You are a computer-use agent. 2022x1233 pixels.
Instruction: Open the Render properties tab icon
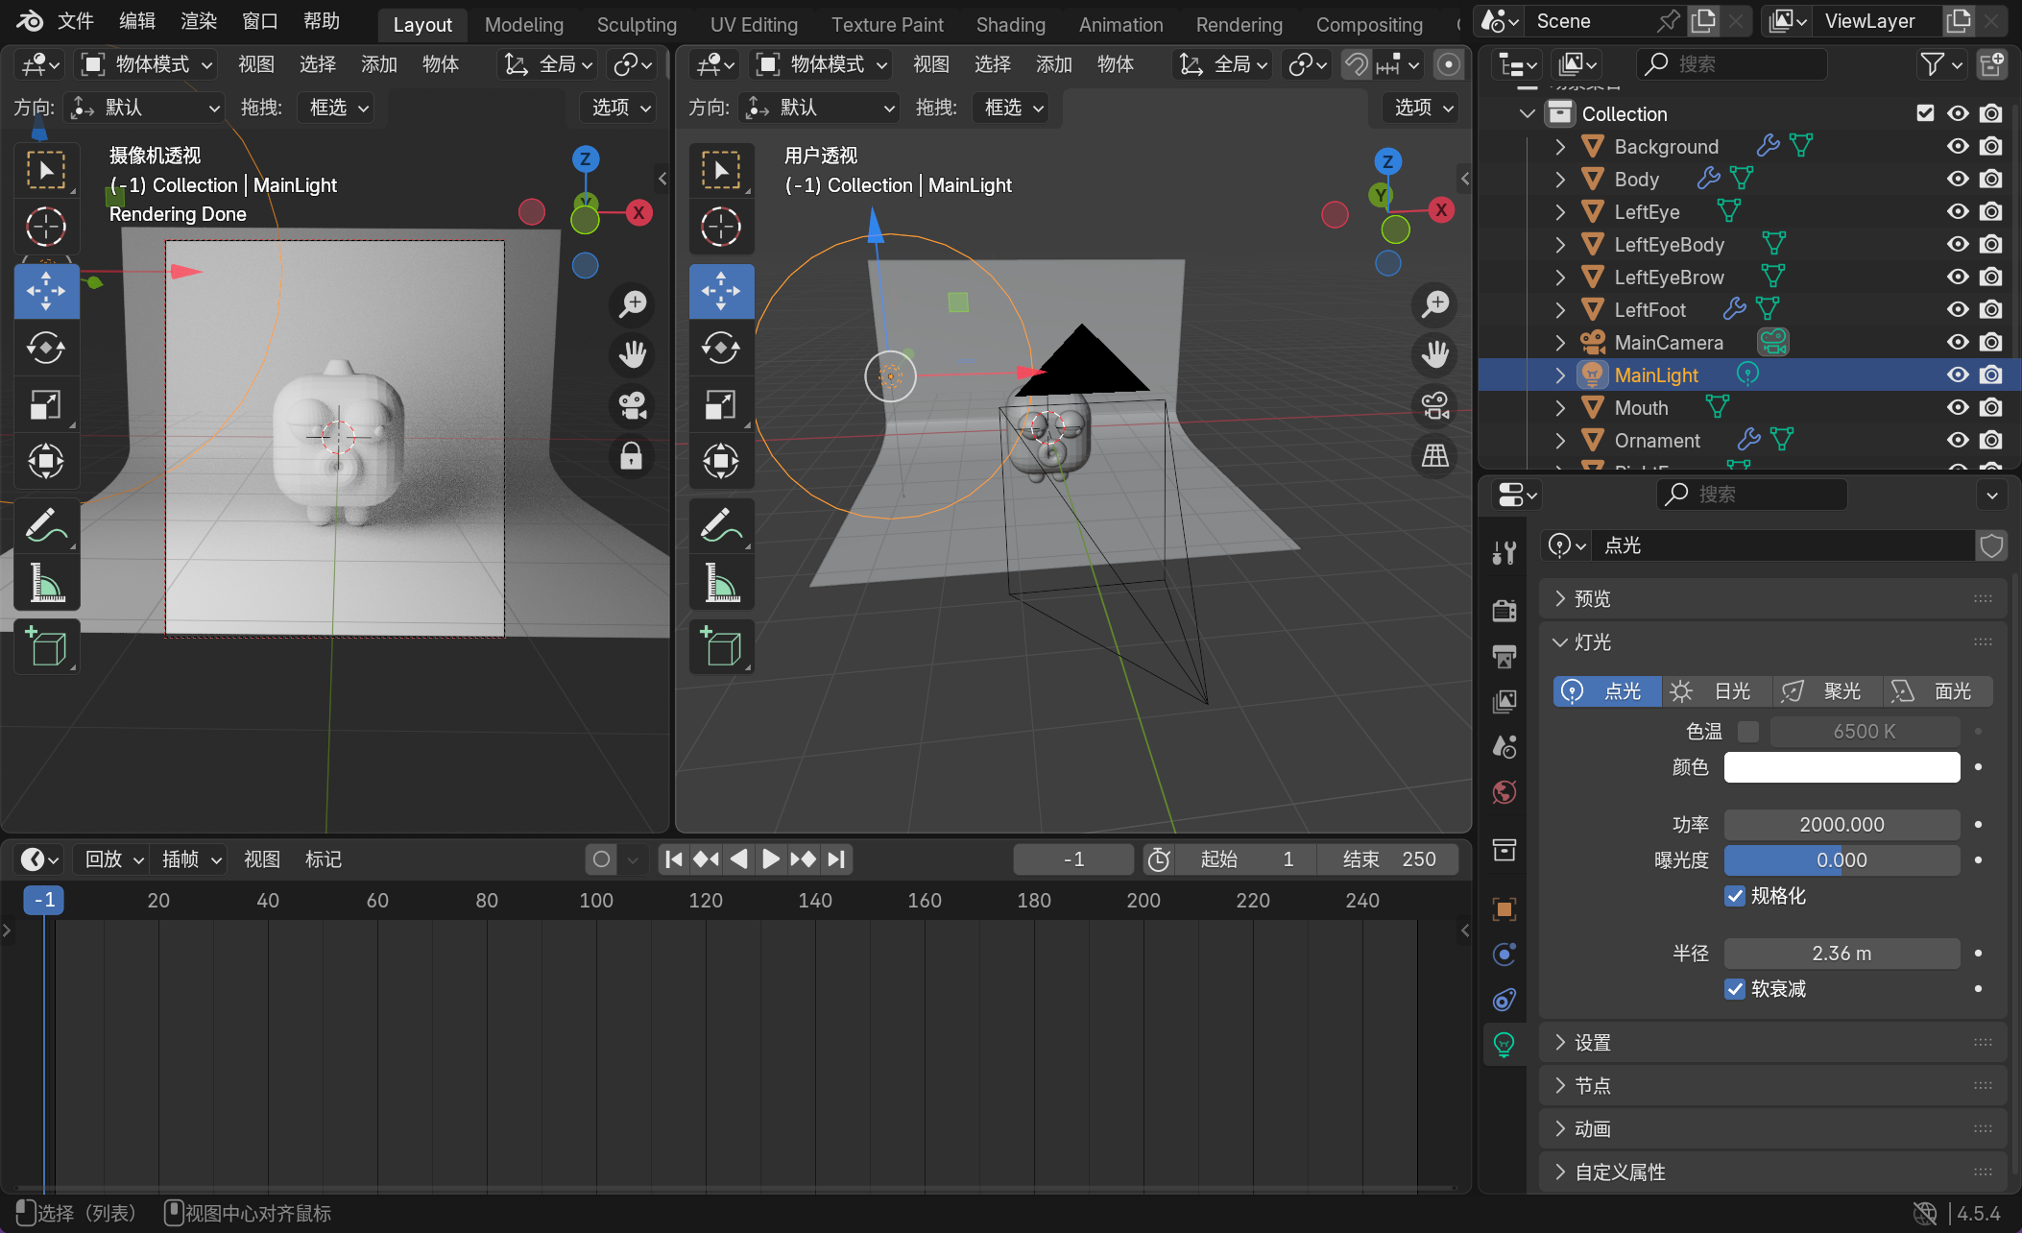[x=1504, y=610]
